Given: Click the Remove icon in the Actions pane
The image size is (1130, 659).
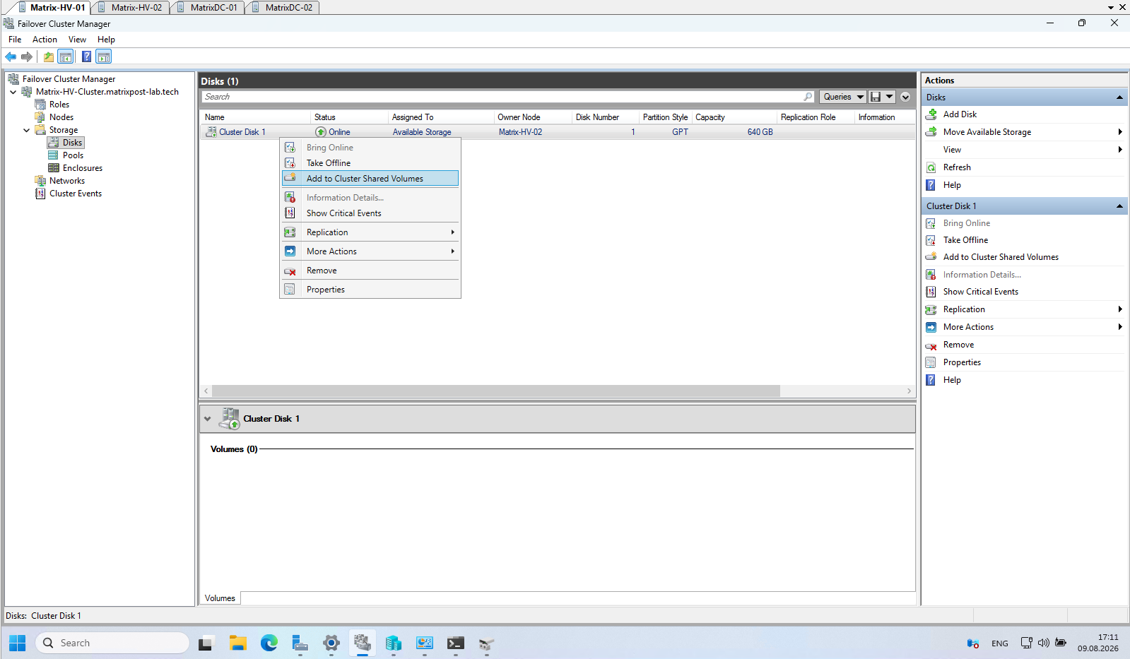Looking at the screenshot, I should 931,345.
